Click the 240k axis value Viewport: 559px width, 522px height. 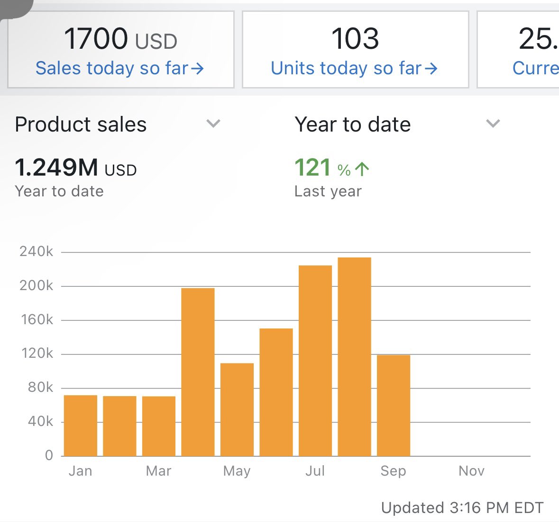[37, 252]
